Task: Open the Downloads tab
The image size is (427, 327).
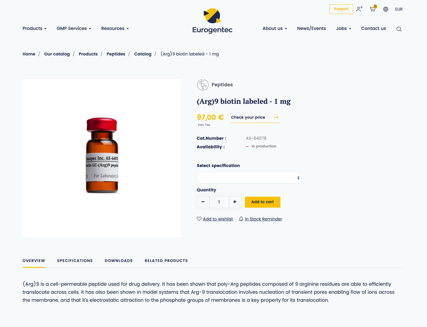Action: [x=118, y=261]
